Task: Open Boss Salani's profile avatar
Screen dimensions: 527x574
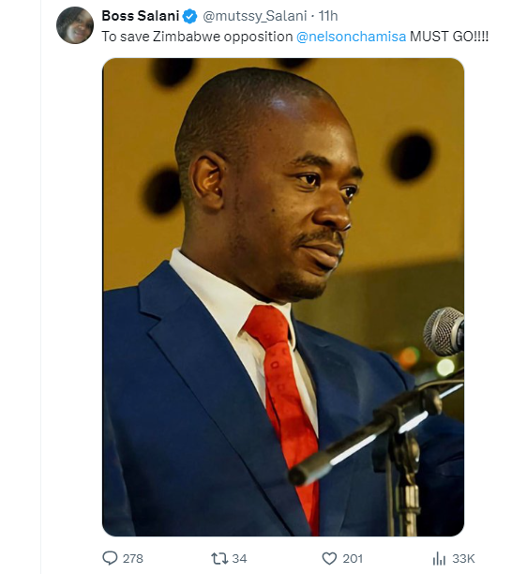Action: tap(75, 25)
